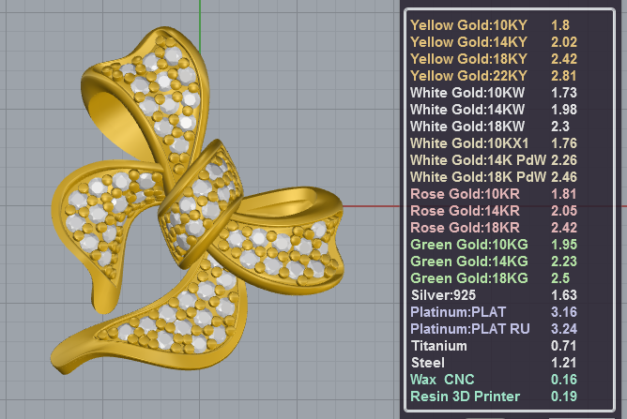Viewport: 627px width, 419px height.
Task: Click the gold bow pendant model in viewport
Action: pos(197,201)
